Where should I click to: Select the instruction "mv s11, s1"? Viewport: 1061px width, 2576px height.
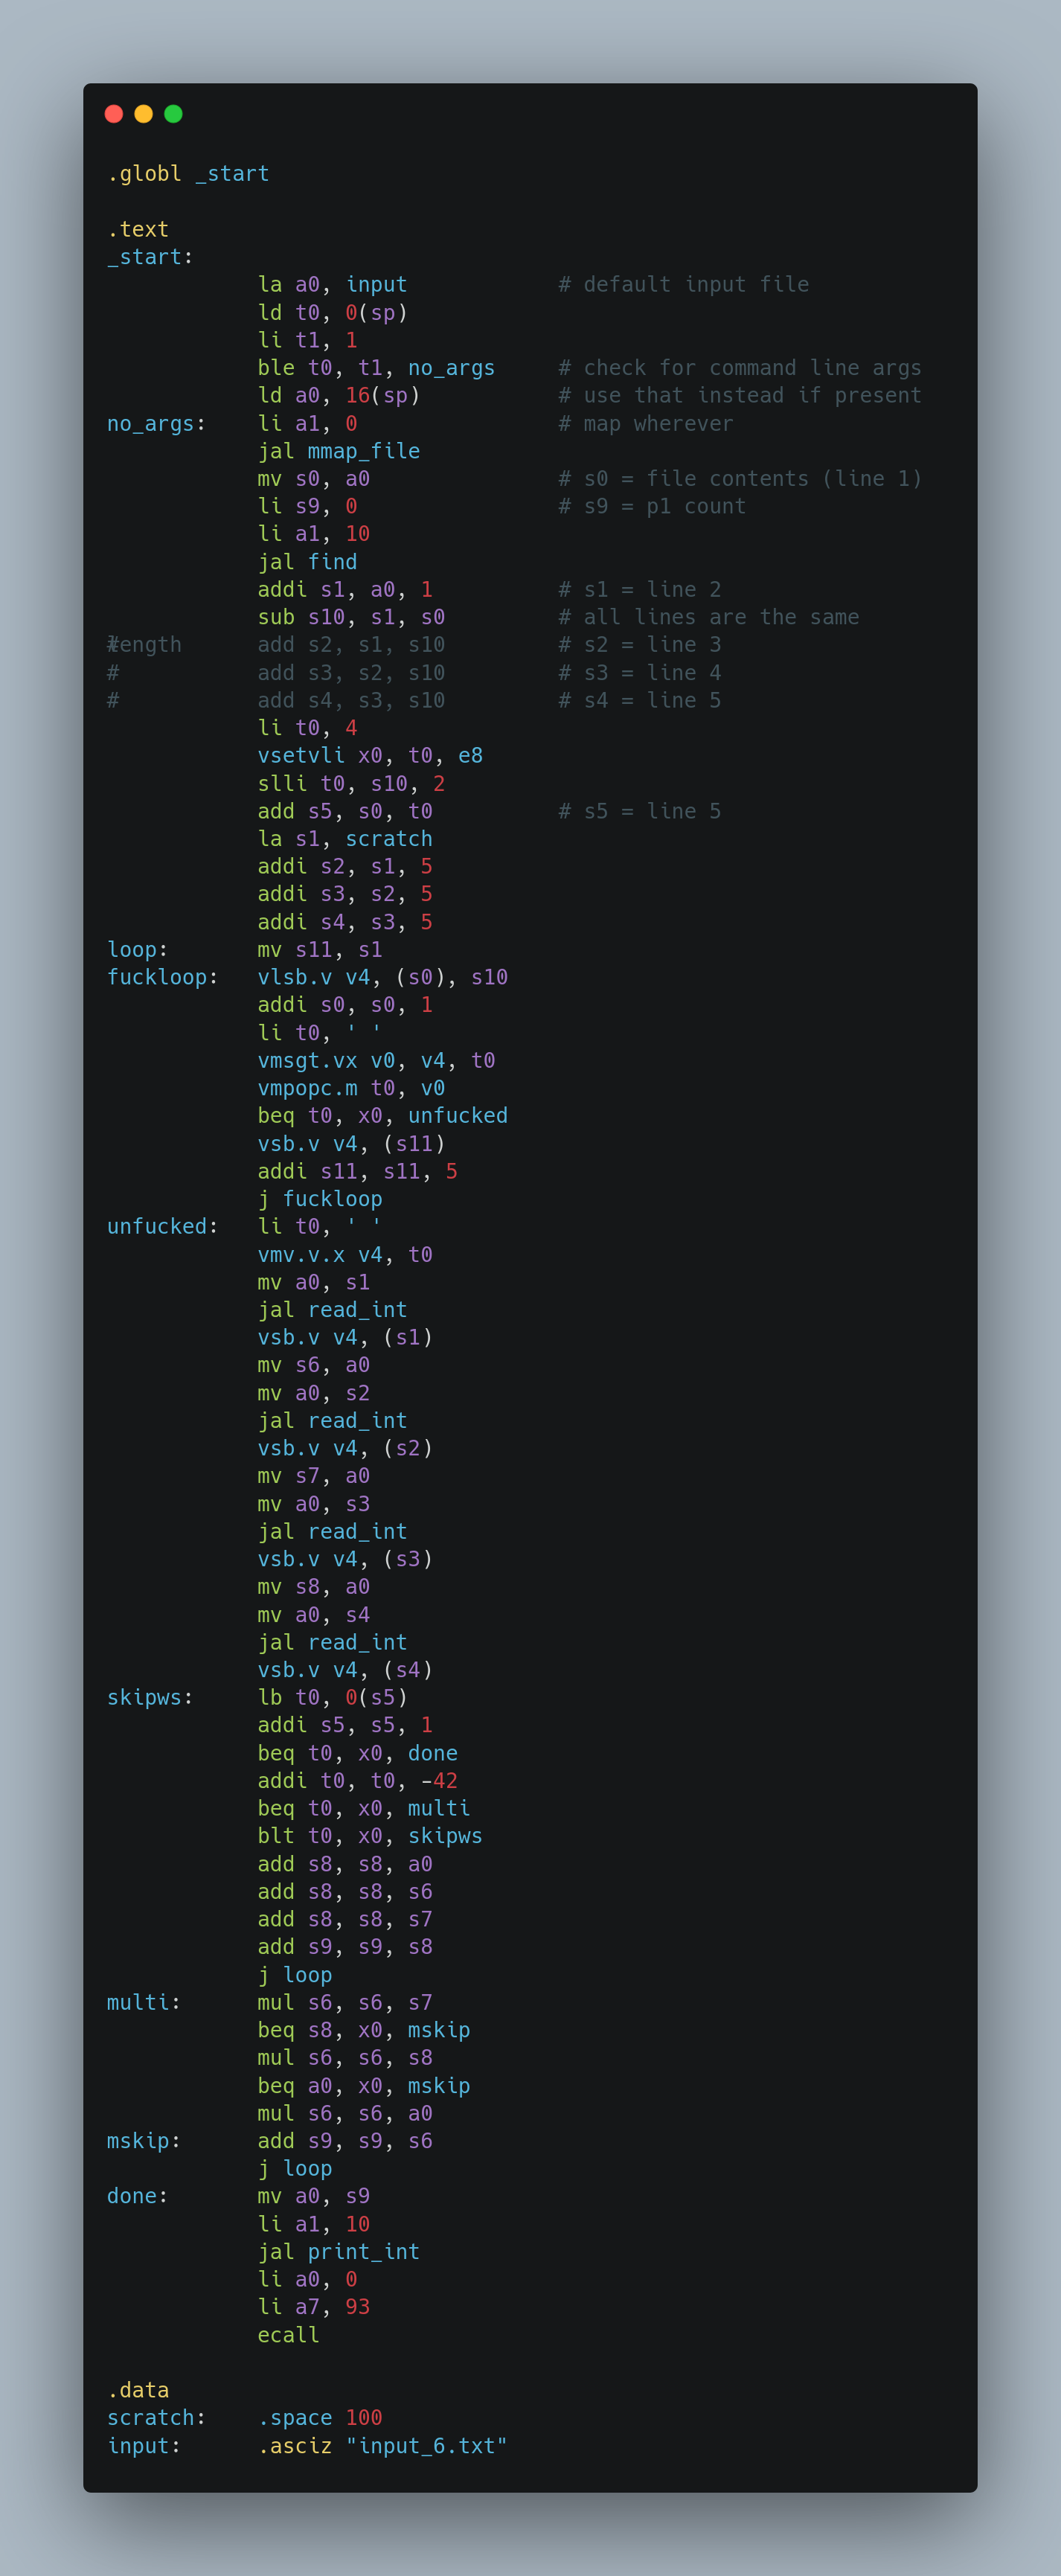point(320,950)
